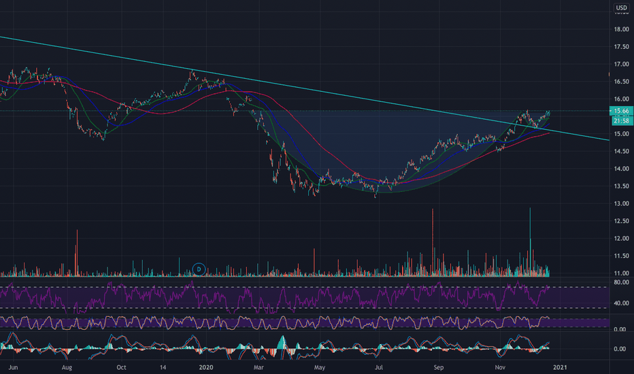Click the Jun label on time axis
634x374 pixels.
[13, 367]
